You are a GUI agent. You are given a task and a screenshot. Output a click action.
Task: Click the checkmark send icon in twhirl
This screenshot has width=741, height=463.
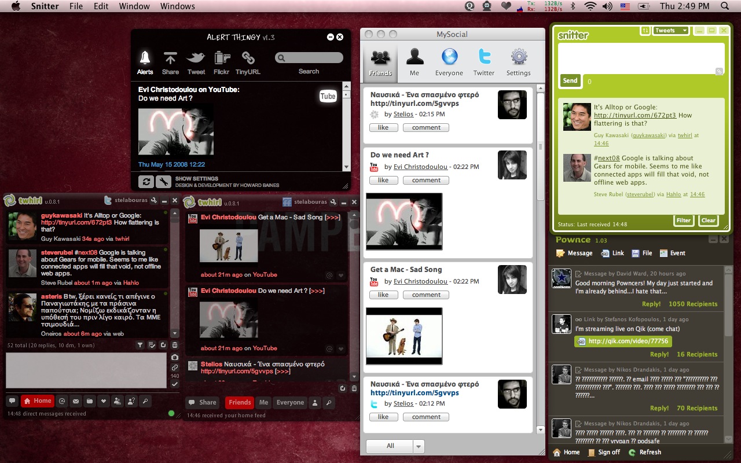[x=175, y=384]
